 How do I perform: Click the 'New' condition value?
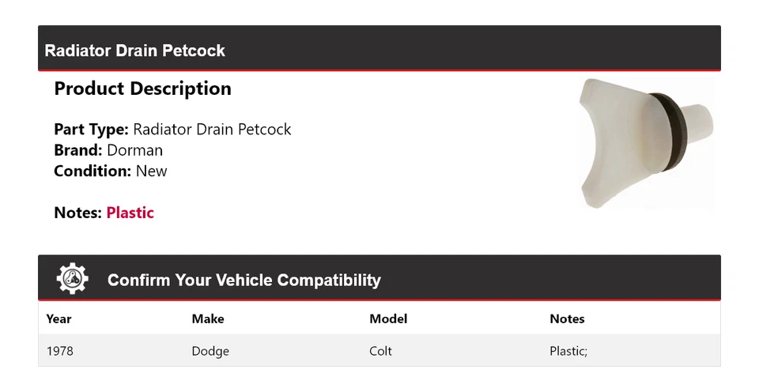[x=151, y=171]
